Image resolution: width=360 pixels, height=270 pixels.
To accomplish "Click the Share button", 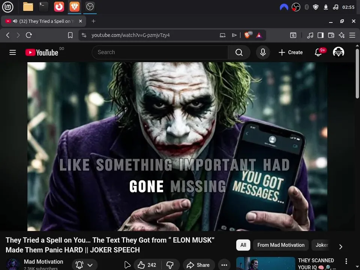I will click(199, 265).
